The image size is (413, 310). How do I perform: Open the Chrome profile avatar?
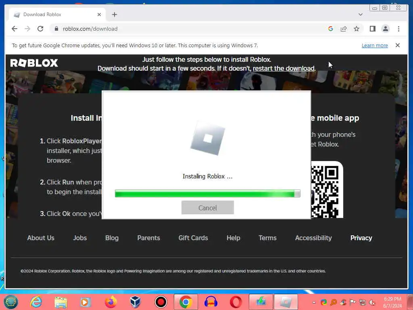coord(385,29)
